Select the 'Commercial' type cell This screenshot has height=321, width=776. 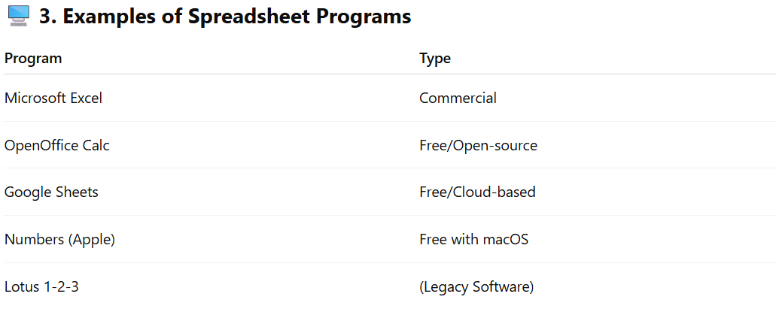pos(458,98)
